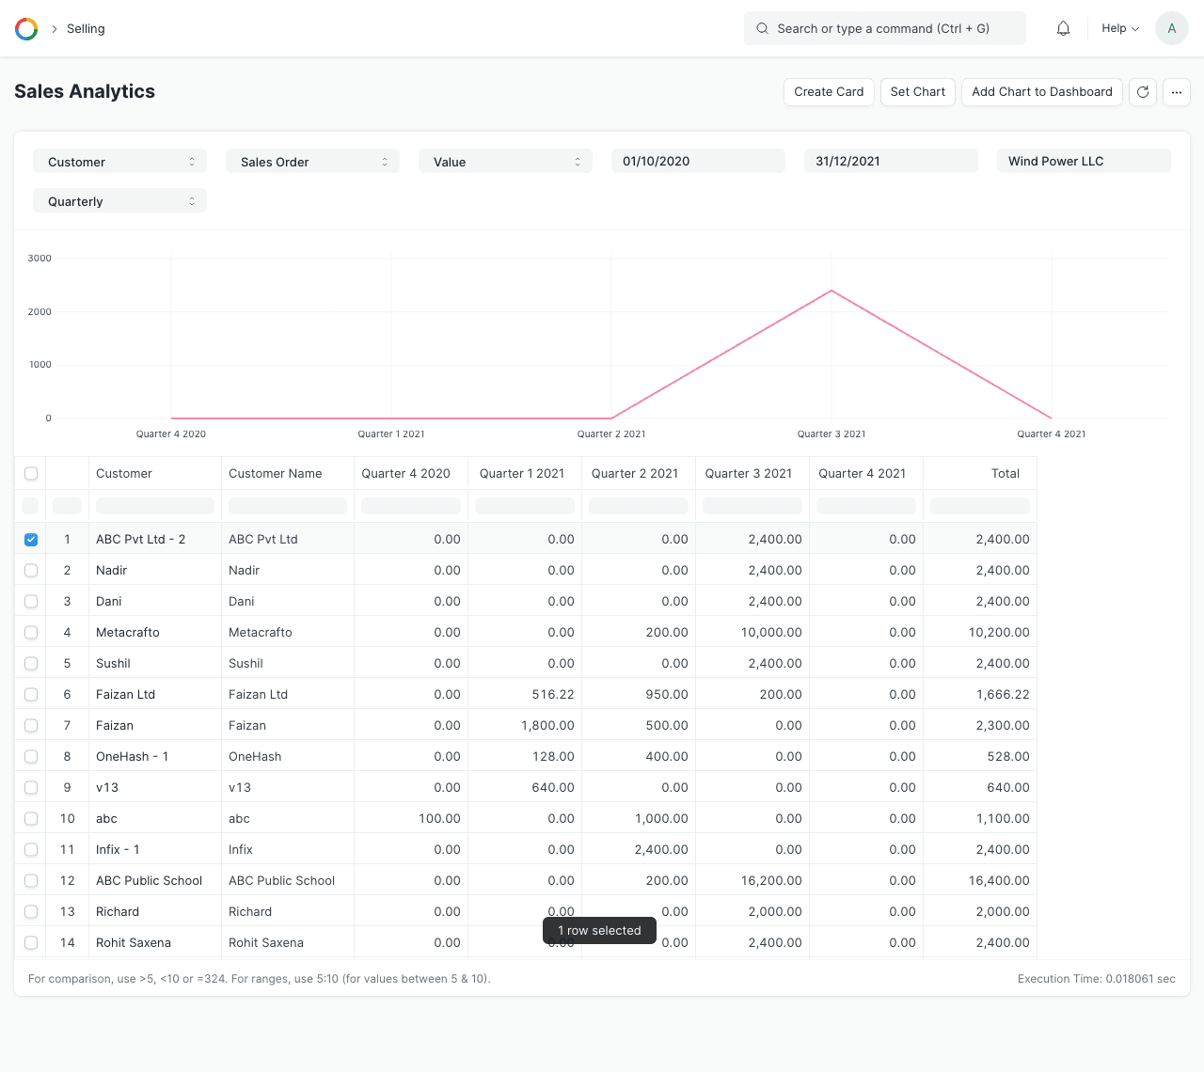Open the Help menu
The height and width of the screenshot is (1072, 1204).
click(x=1119, y=29)
